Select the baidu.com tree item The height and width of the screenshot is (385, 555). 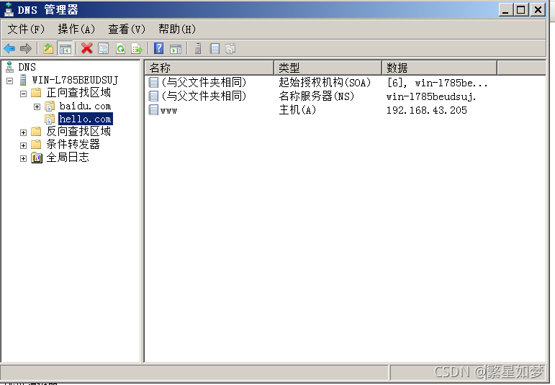click(x=86, y=106)
